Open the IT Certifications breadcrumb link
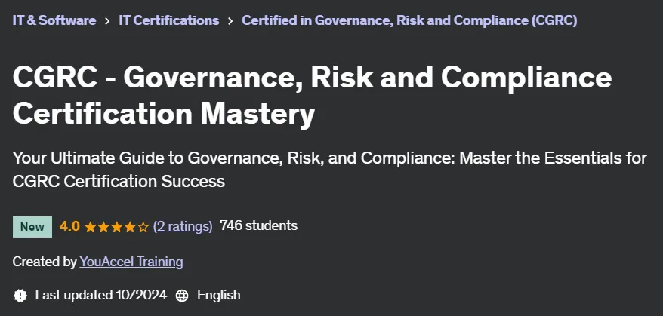Screen dimensions: 663x316 (168, 20)
